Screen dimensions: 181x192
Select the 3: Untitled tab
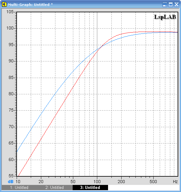point(90,187)
